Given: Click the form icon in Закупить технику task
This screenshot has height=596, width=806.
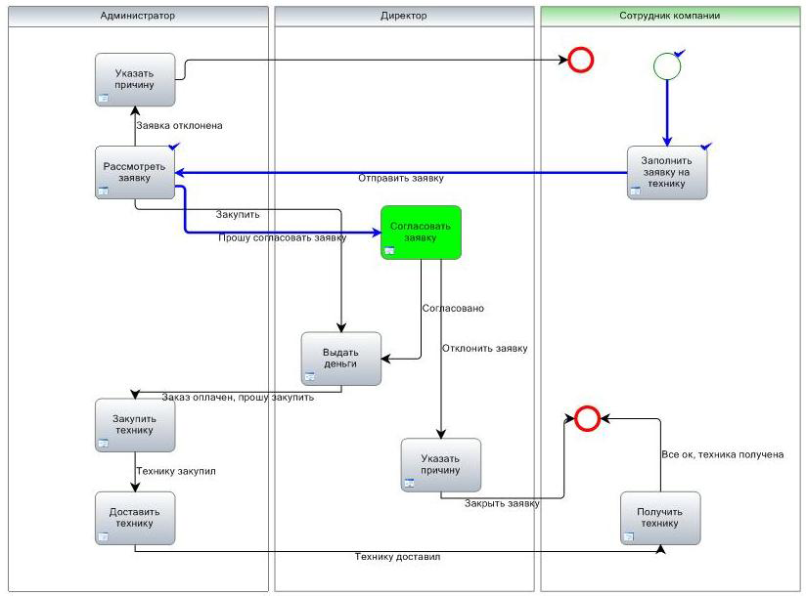Looking at the screenshot, I should [x=104, y=443].
